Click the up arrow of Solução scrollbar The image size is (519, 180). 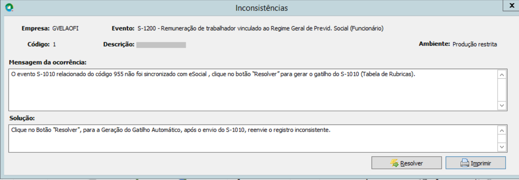point(502,130)
